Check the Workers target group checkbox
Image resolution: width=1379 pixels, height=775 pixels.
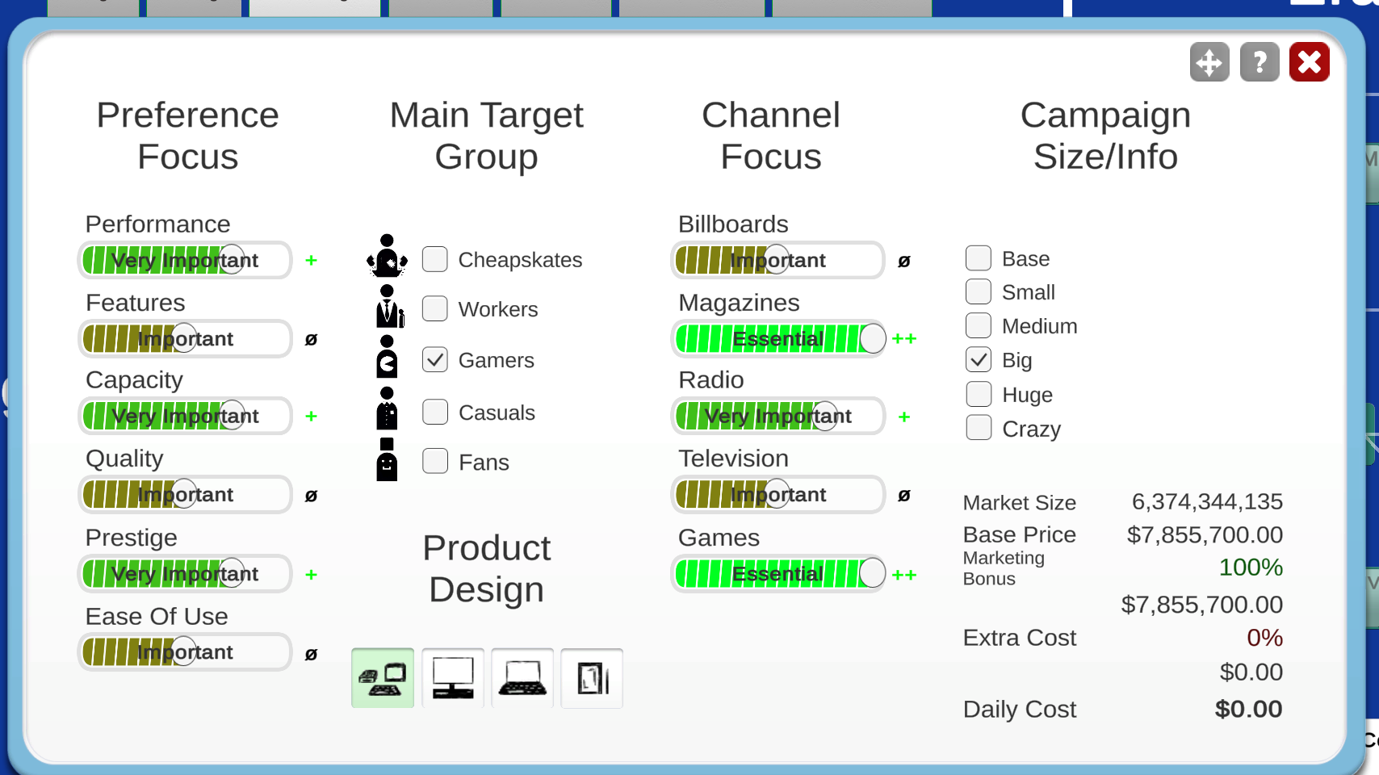point(435,308)
